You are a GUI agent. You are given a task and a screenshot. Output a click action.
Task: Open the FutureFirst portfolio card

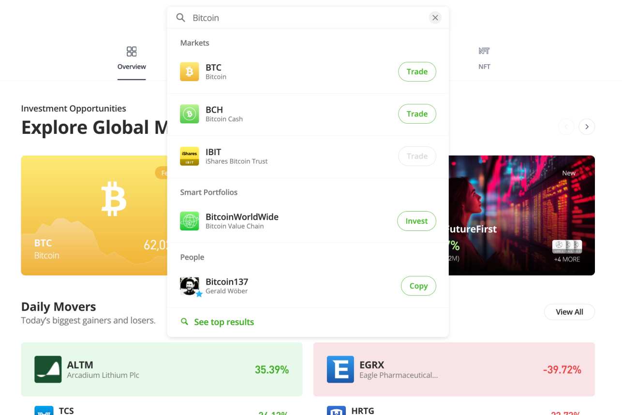point(522,215)
